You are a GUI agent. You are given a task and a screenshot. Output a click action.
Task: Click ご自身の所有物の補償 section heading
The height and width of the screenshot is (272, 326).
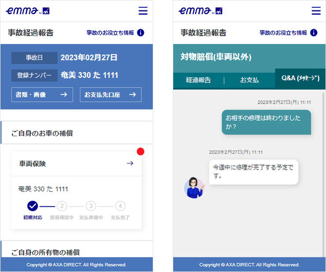coord(46,253)
